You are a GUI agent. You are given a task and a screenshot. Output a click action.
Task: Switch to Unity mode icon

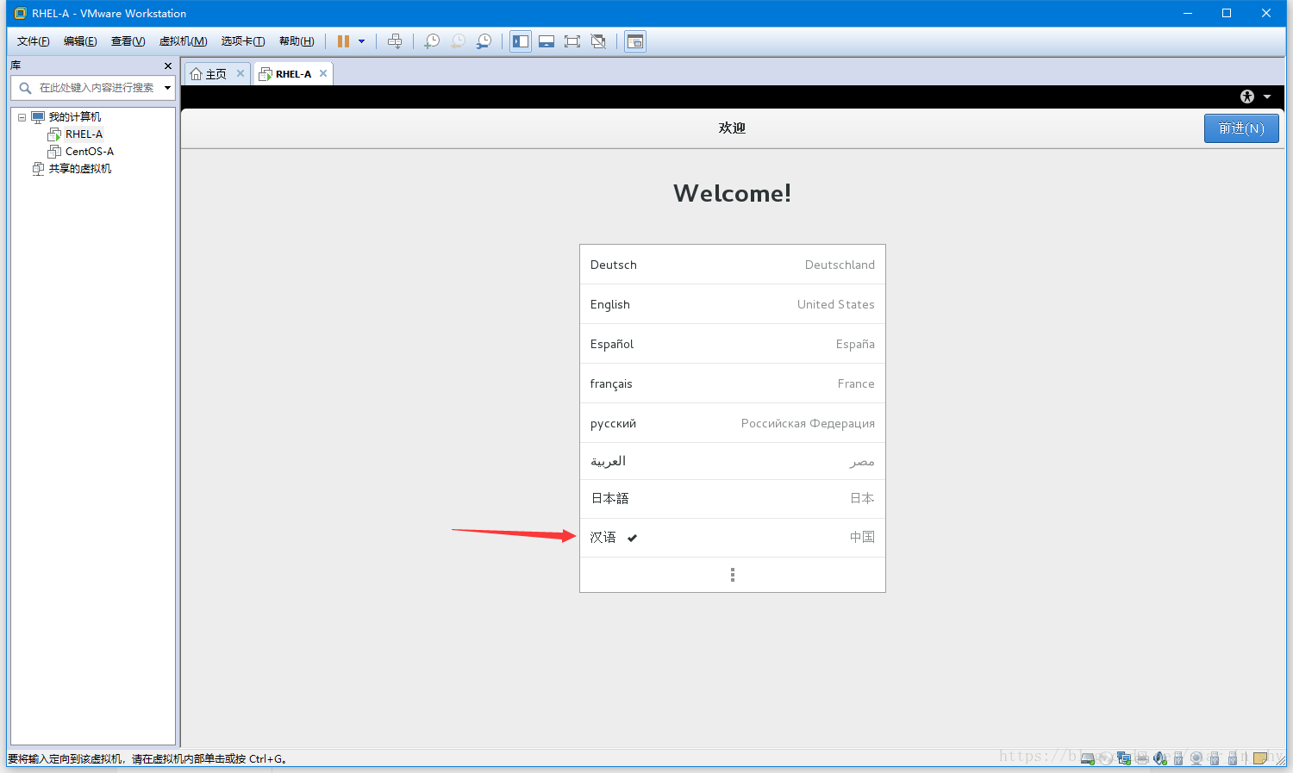point(598,41)
